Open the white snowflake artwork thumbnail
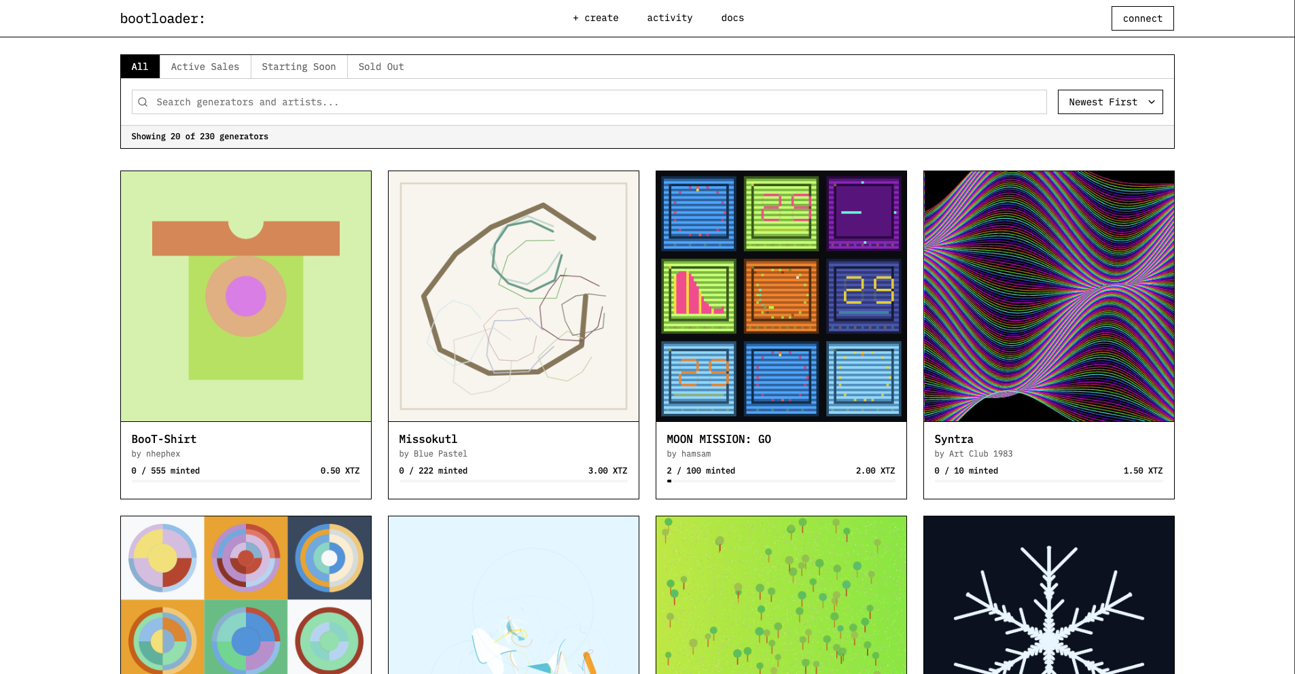Image resolution: width=1295 pixels, height=674 pixels. pos(1049,595)
